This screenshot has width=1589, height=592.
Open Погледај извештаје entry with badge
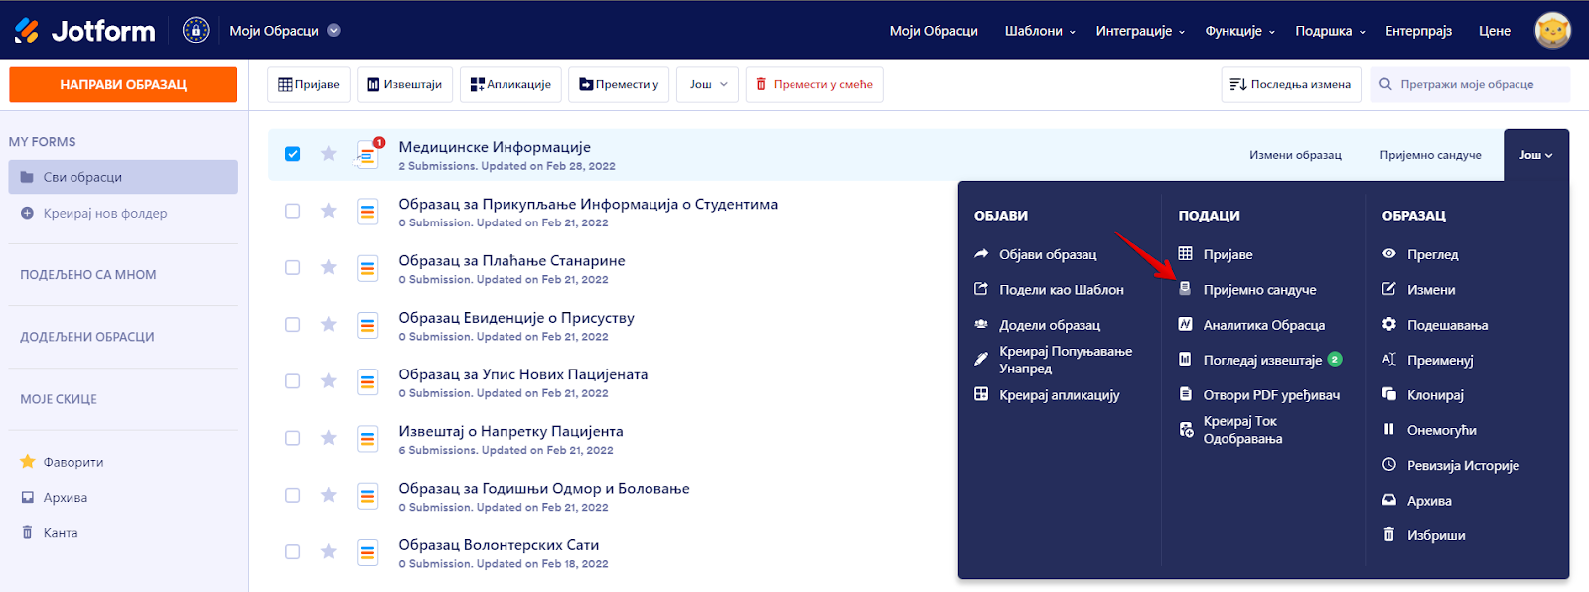click(1260, 360)
